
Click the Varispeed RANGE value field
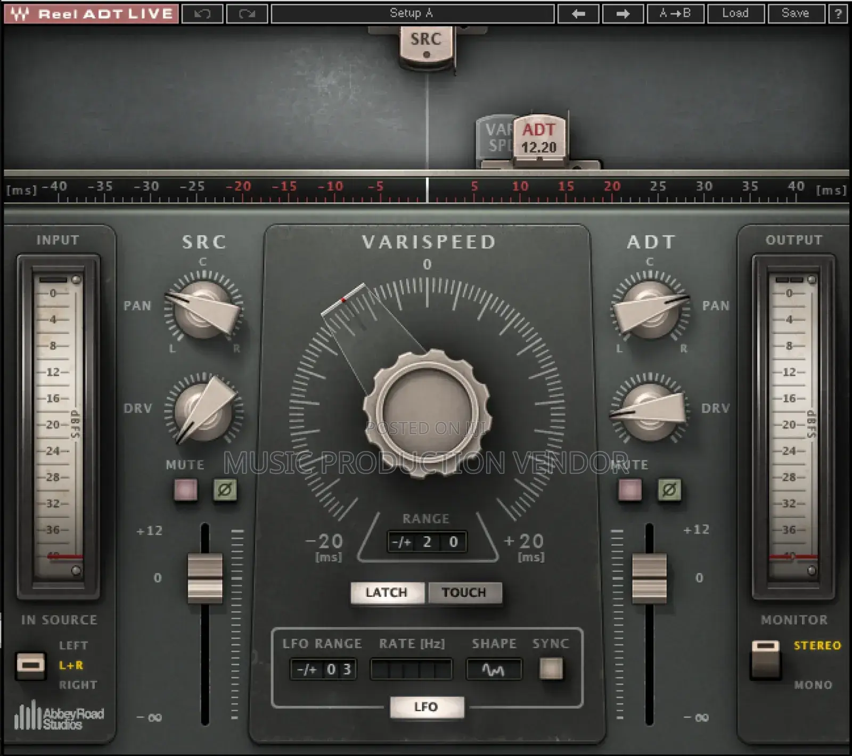[x=427, y=542]
